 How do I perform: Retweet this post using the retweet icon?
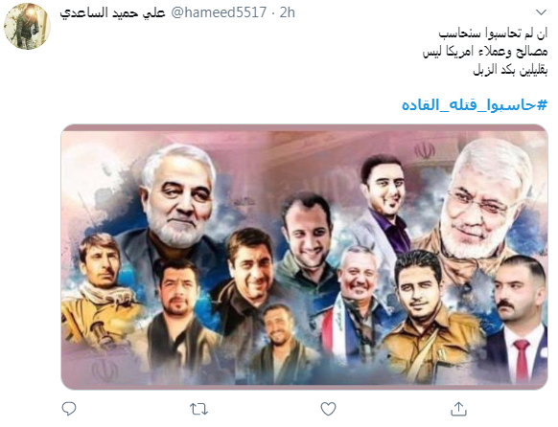(x=198, y=409)
